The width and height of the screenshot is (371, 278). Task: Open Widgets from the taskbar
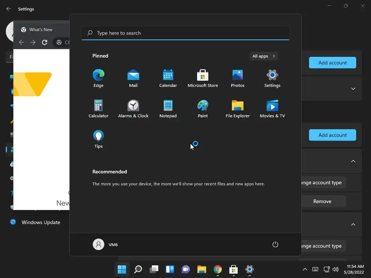pyautogui.click(x=170, y=269)
